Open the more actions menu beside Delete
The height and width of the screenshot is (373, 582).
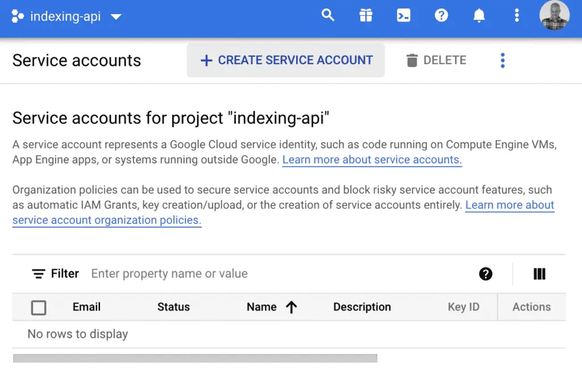(x=502, y=61)
